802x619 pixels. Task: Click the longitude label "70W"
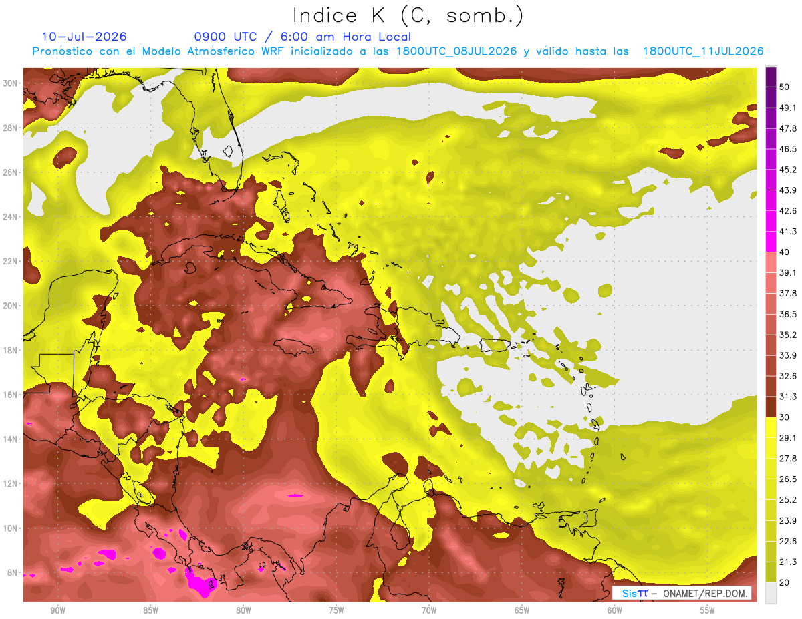[x=429, y=610]
